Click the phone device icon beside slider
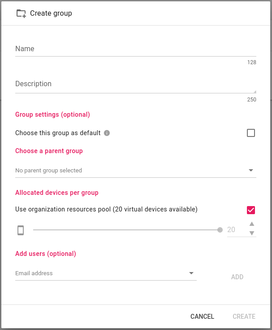 (21, 230)
